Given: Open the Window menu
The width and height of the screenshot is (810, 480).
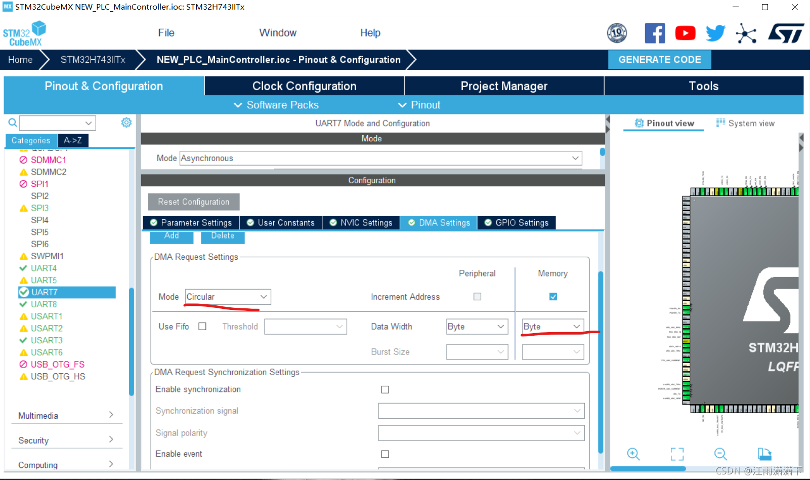Looking at the screenshot, I should pos(278,33).
